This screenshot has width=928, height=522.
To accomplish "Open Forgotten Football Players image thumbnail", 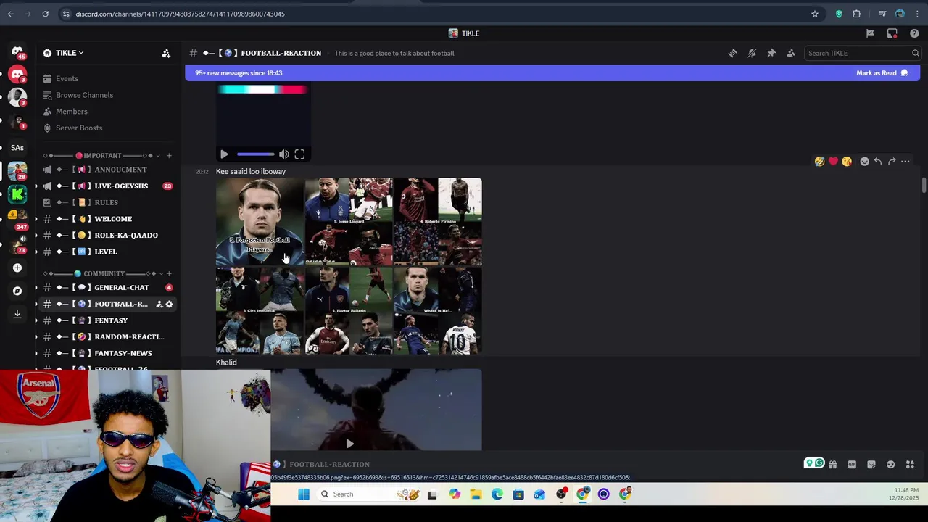I will (260, 222).
